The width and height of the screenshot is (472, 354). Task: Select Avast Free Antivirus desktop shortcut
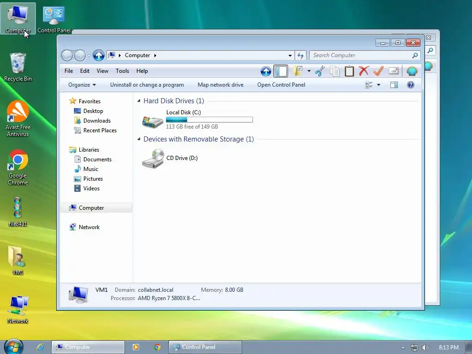click(x=18, y=119)
